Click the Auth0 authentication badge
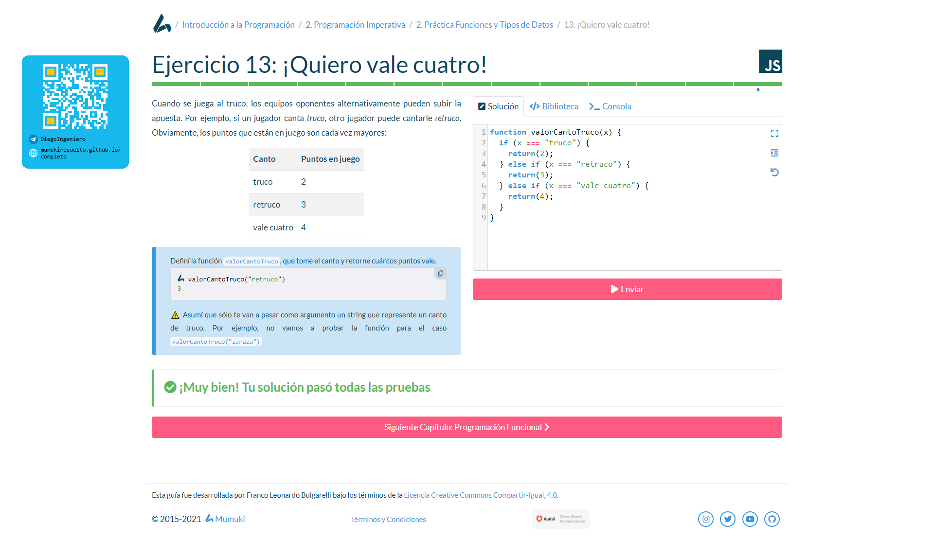Viewport: 934px width, 540px height. click(560, 519)
